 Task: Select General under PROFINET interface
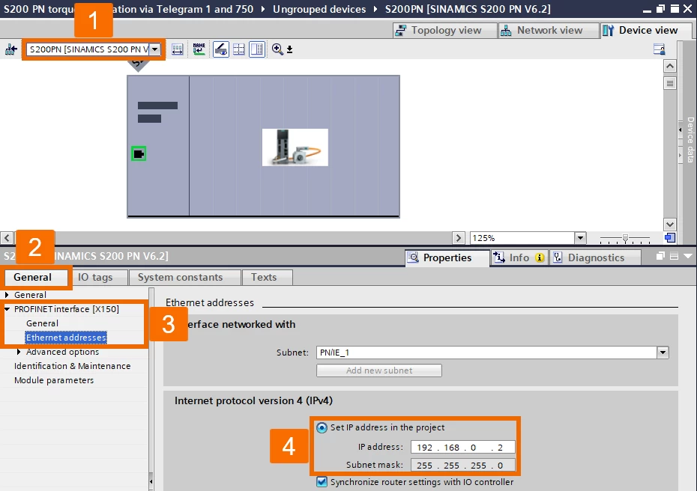[42, 323]
